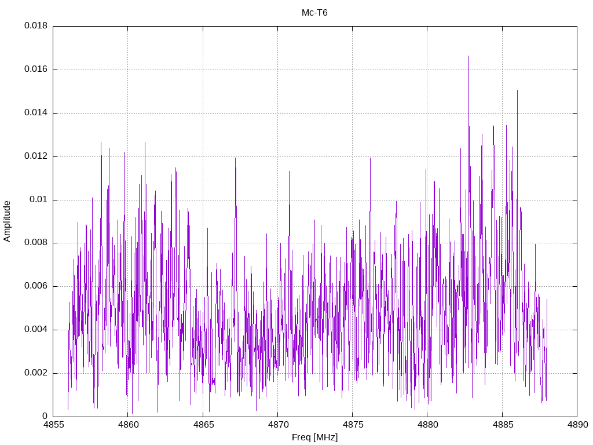This screenshot has height=445, width=593.
Task: Pick the 0.01 y-axis tick label
Action: coord(38,200)
